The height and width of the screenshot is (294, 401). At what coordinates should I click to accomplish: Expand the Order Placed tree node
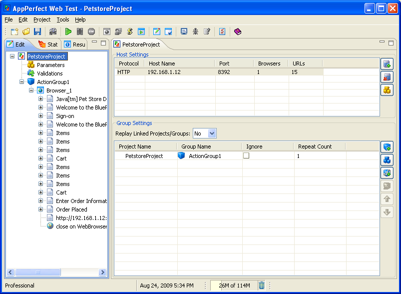click(41, 209)
